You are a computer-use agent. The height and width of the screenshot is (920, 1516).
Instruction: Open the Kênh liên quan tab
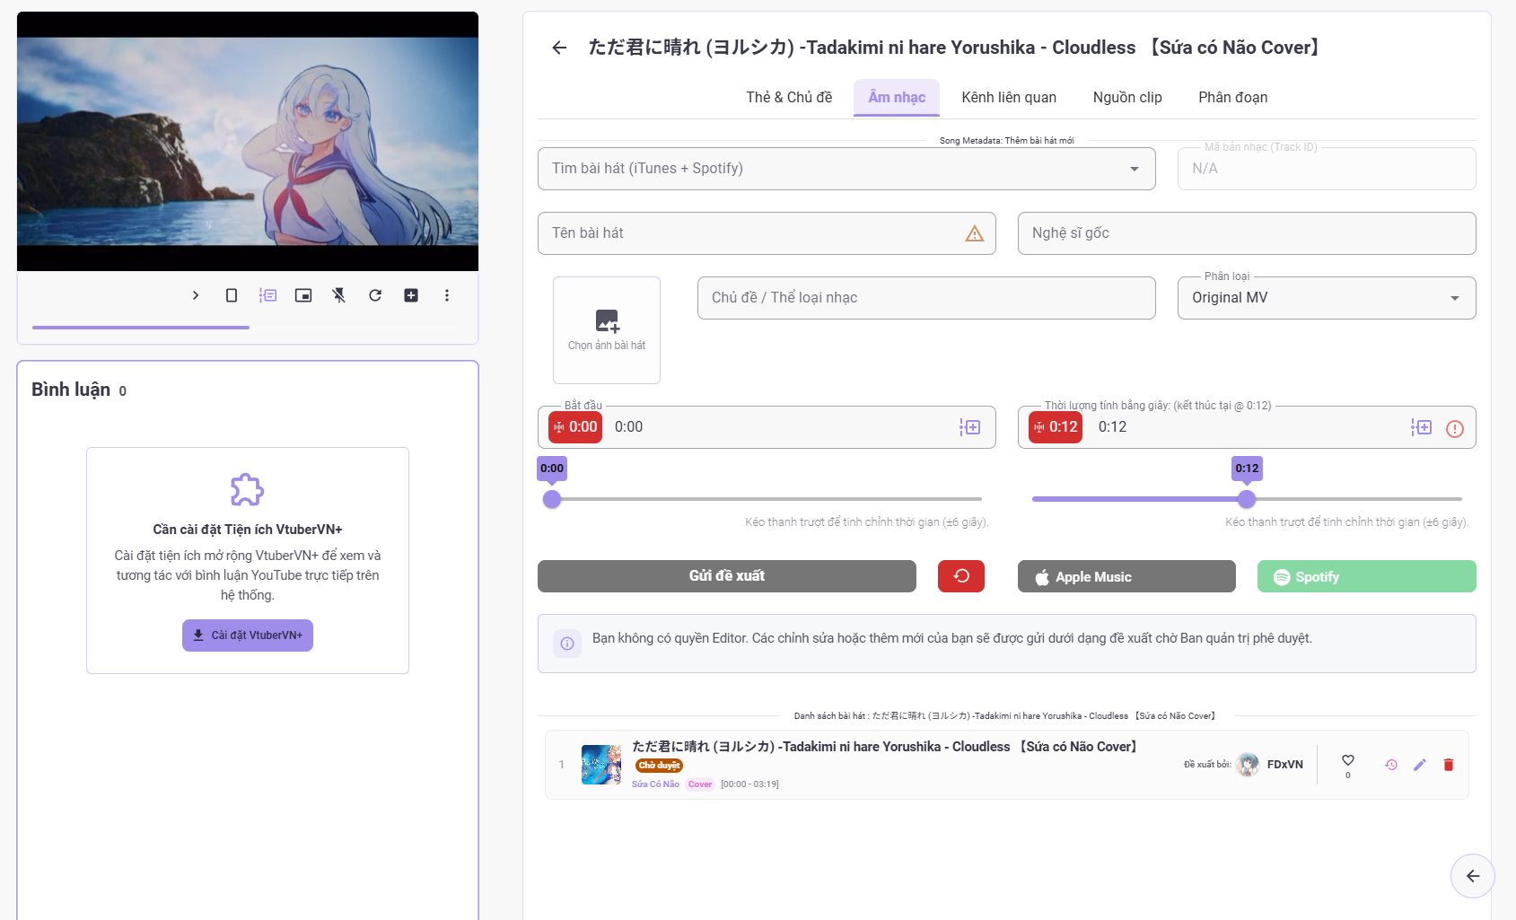tap(1009, 97)
